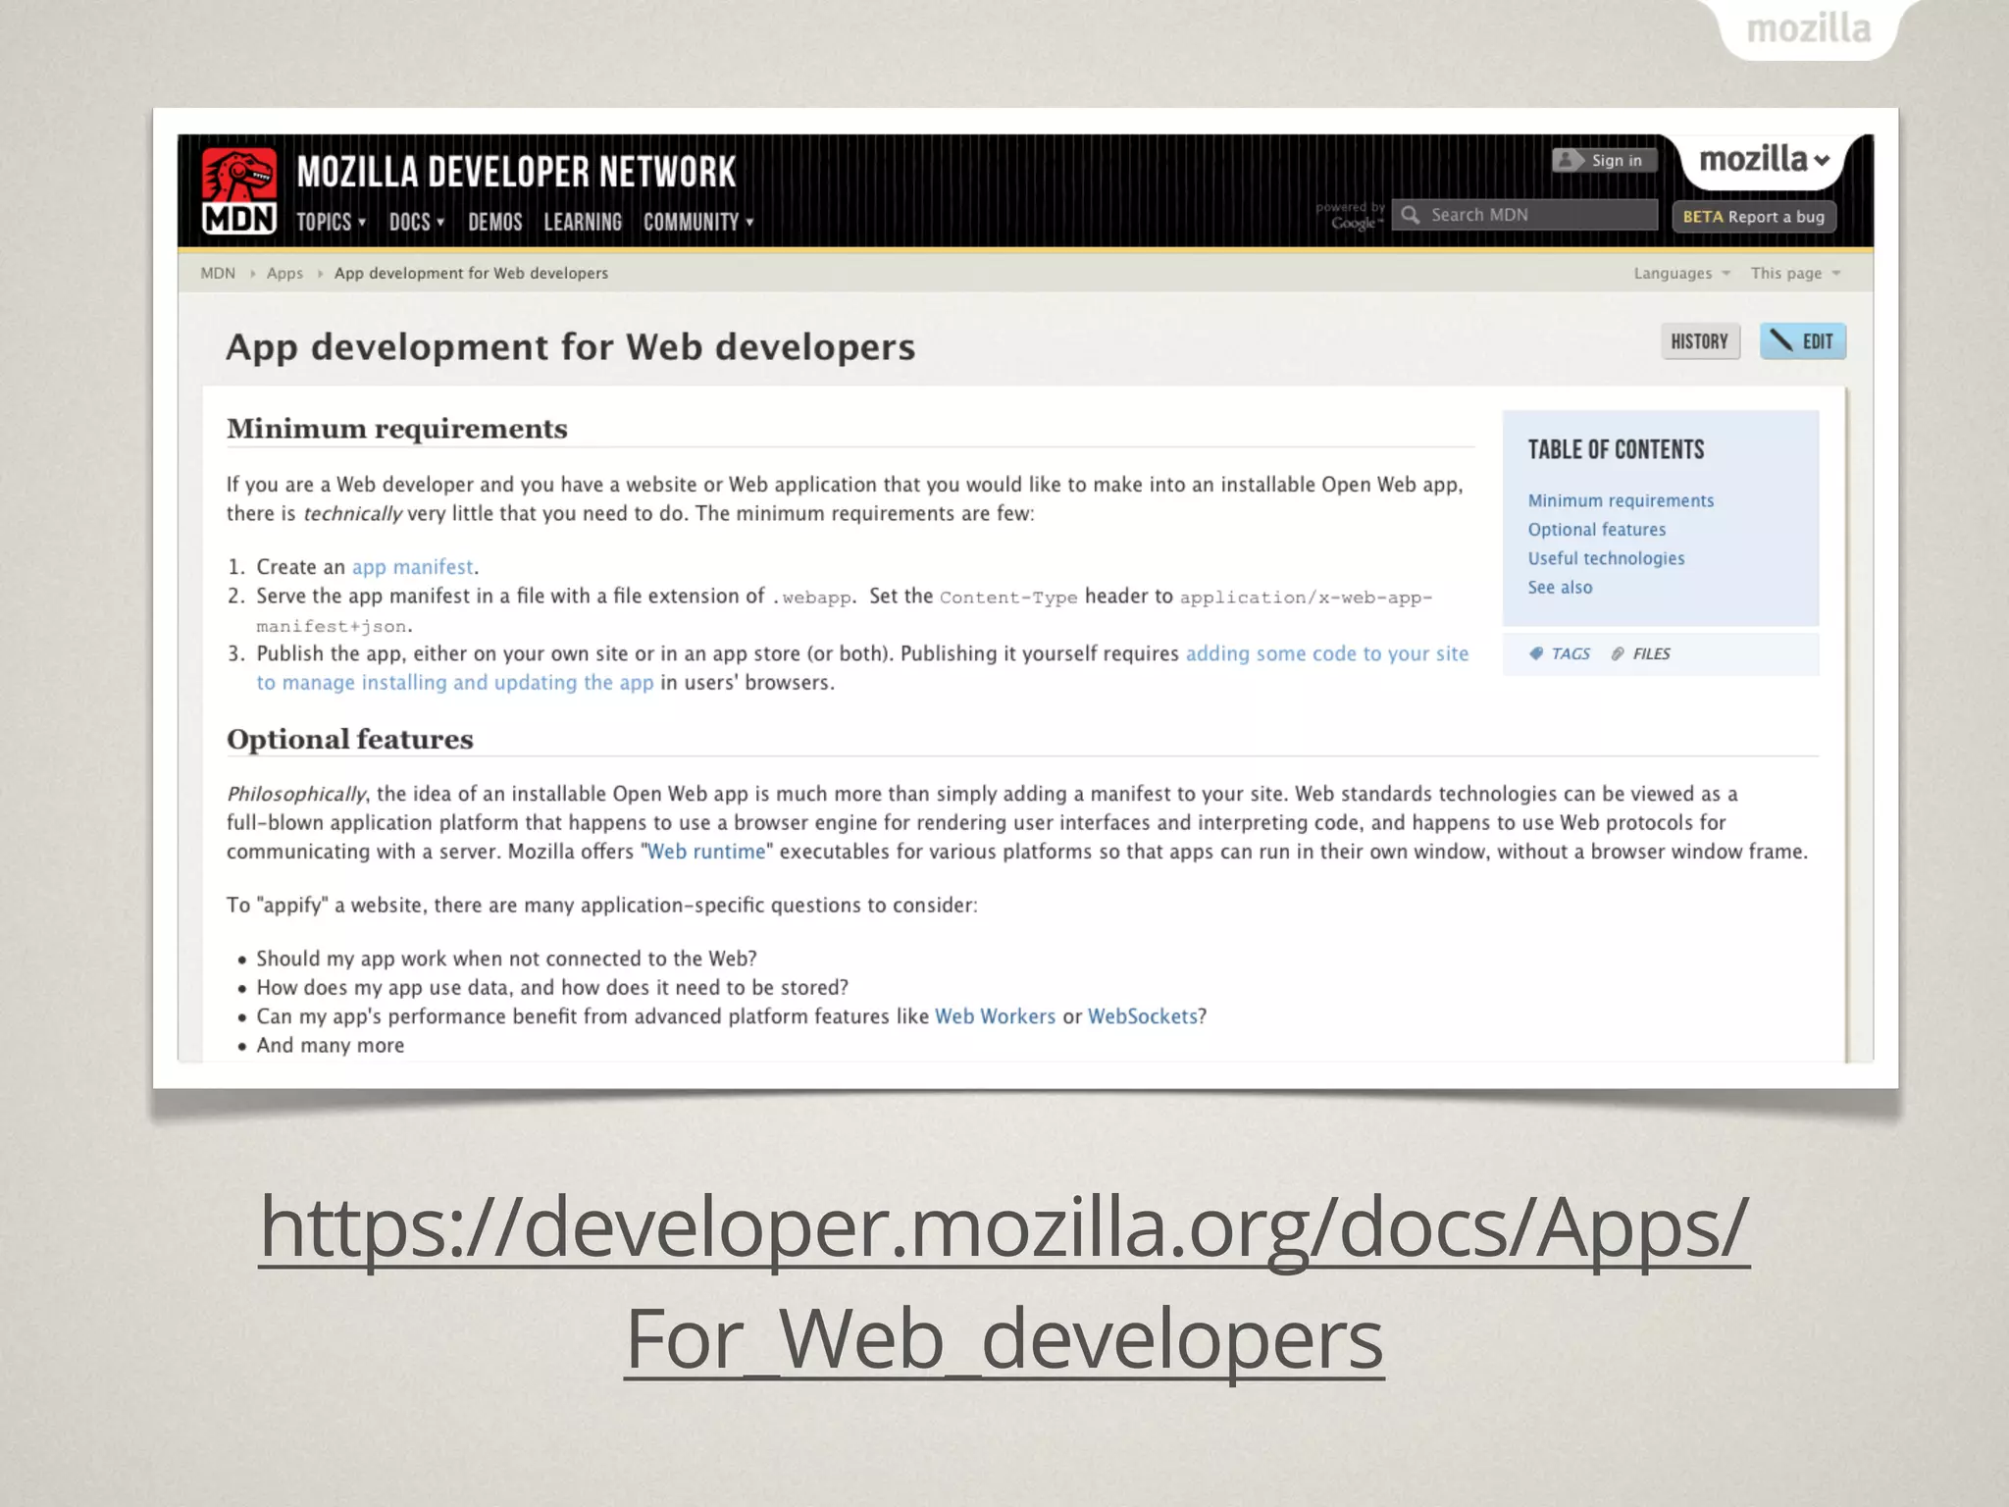Screen dimensions: 2009x1507
Task: Click the Minimum requirements section heading
Action: pos(397,429)
